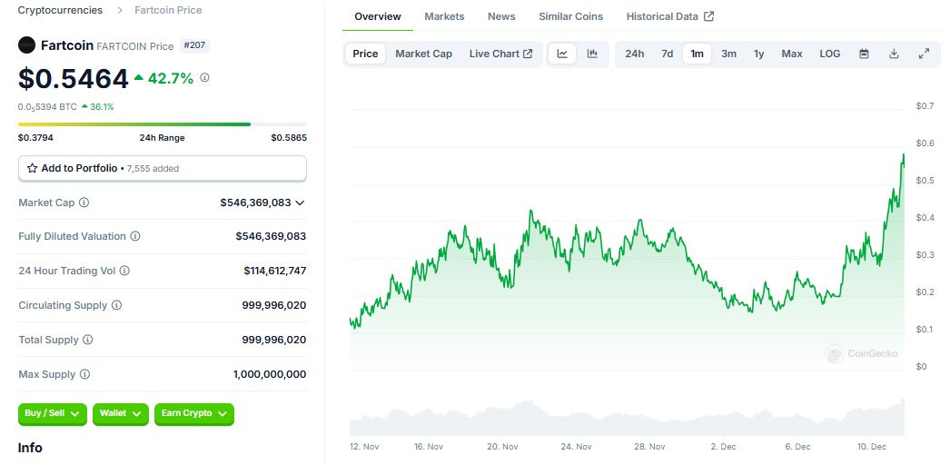Click the Market Cap info icon
Viewport: 950px width, 465px height.
[x=84, y=203]
